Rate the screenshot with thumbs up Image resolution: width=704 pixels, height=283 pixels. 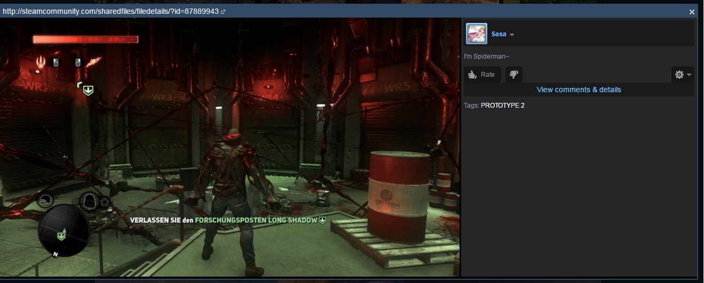pos(482,75)
